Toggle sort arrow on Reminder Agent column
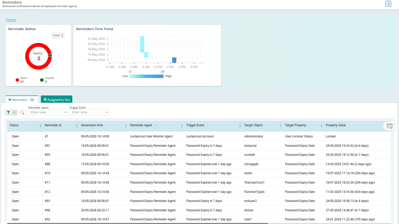Screen dimensions: 399x224 click(x=156, y=125)
